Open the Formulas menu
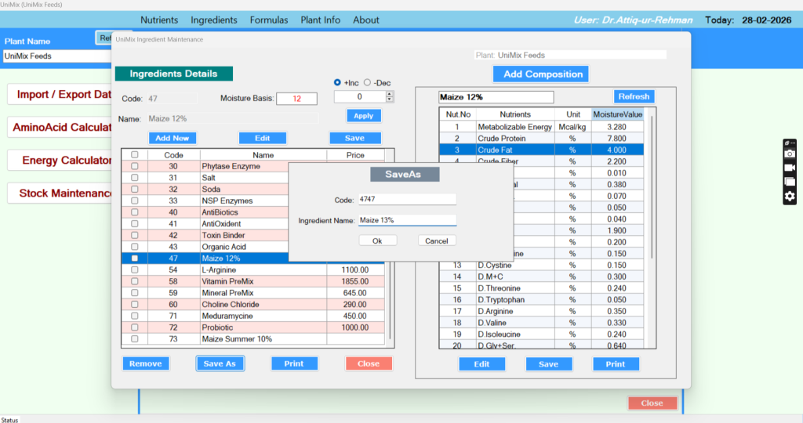Screen dimensions: 803x423 coord(269,20)
